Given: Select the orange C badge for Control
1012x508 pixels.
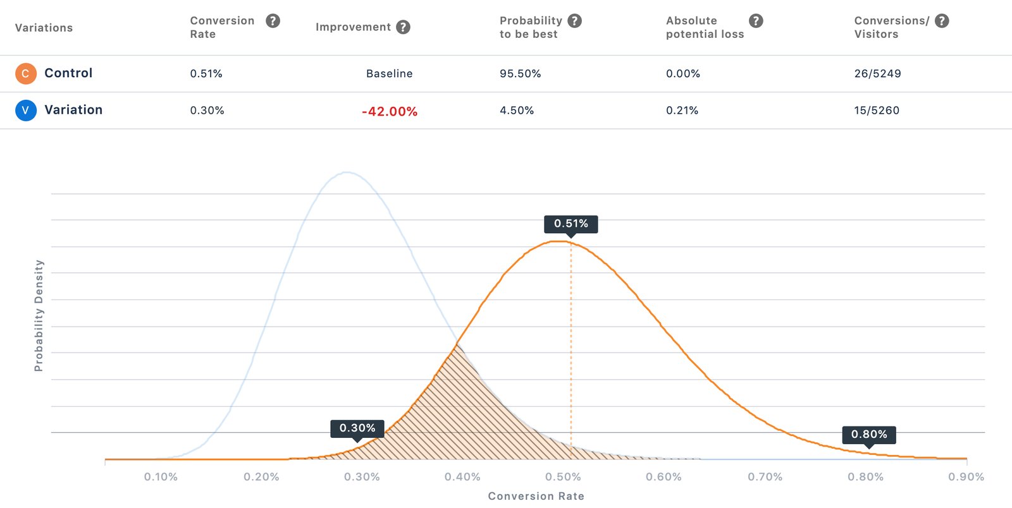Looking at the screenshot, I should (25, 73).
